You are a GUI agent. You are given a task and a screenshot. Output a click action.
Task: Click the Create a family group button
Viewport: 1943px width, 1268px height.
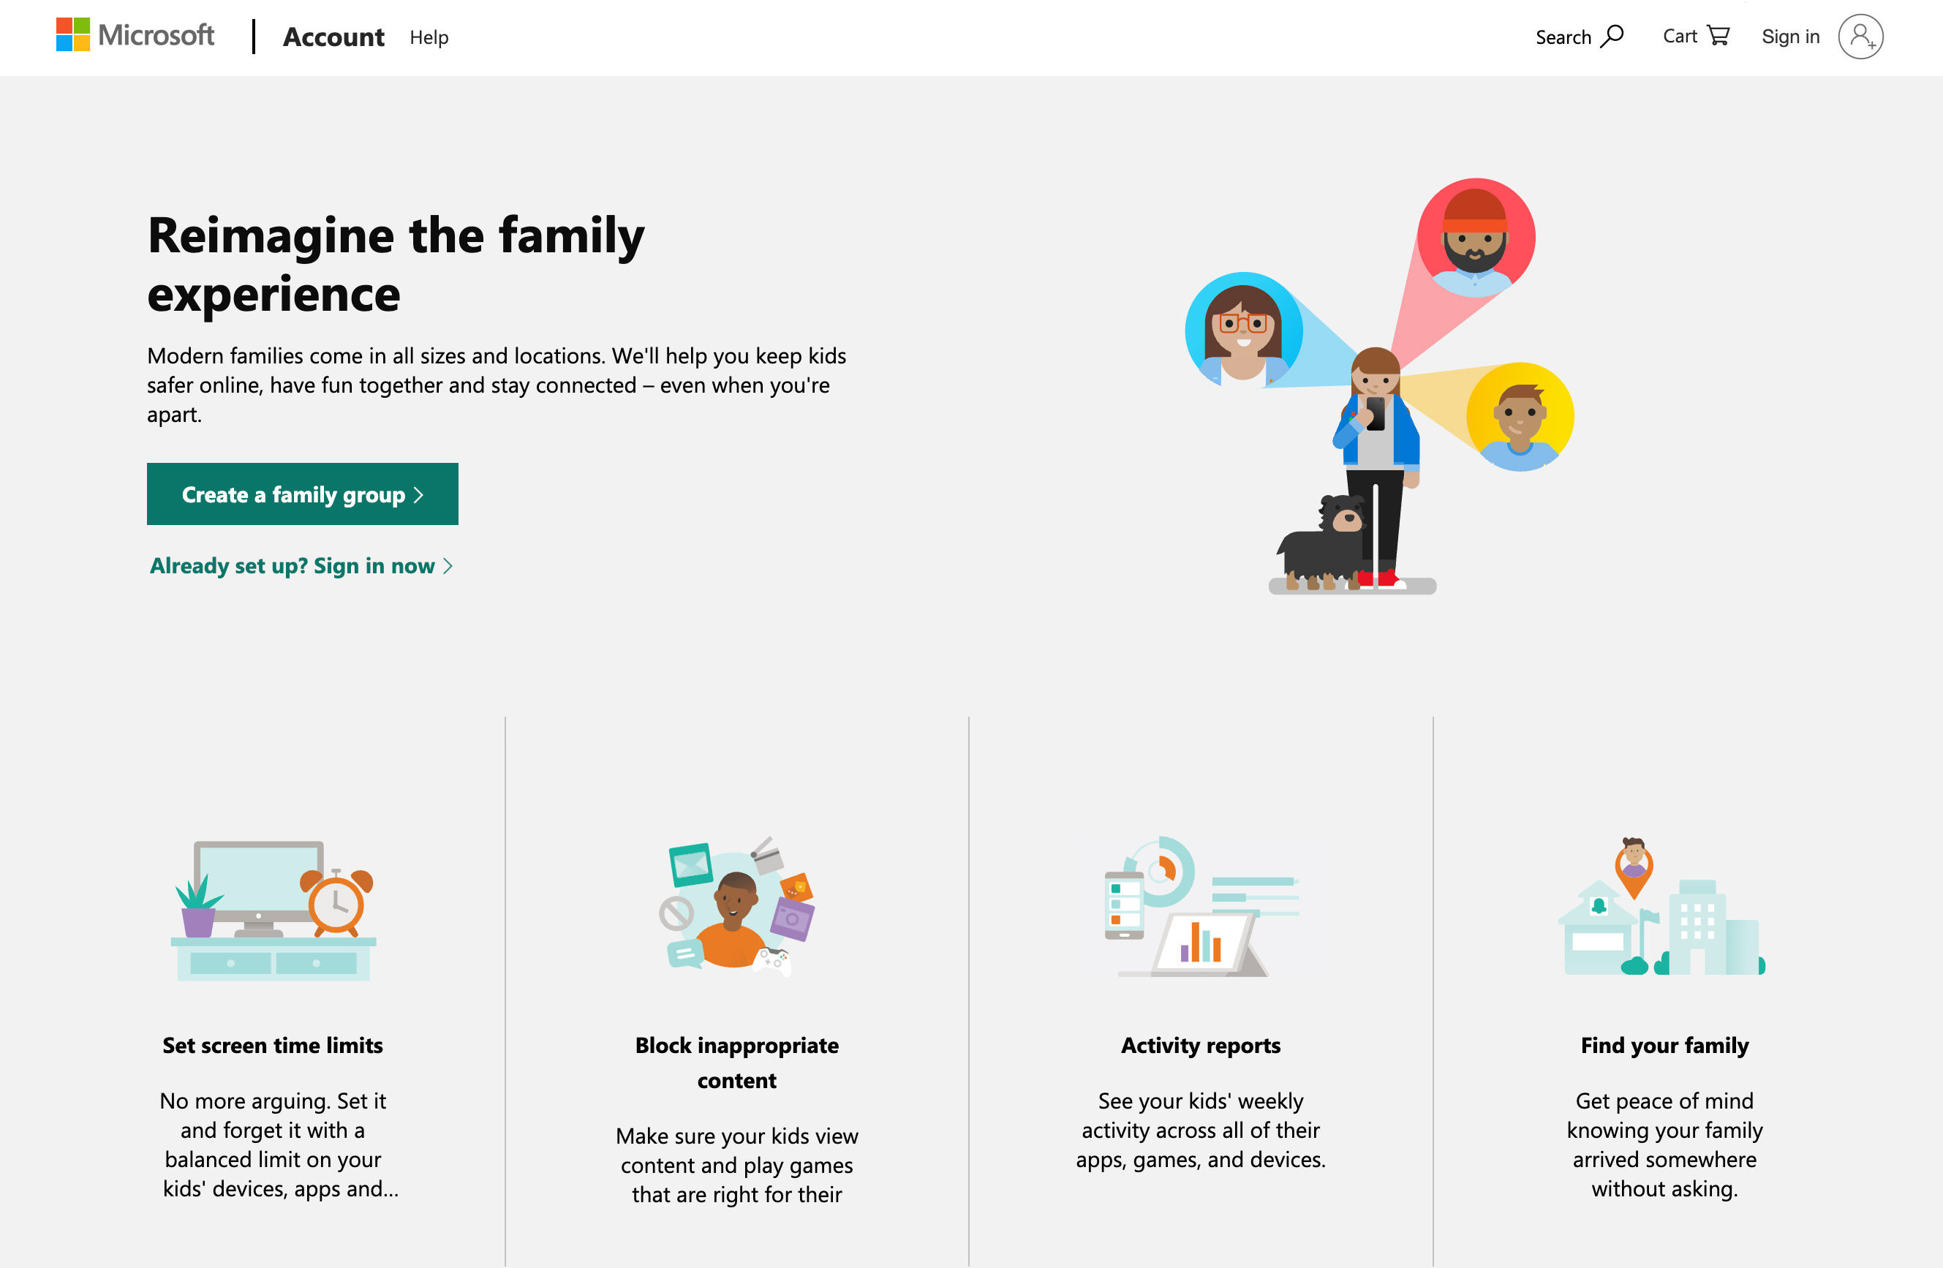(x=301, y=493)
